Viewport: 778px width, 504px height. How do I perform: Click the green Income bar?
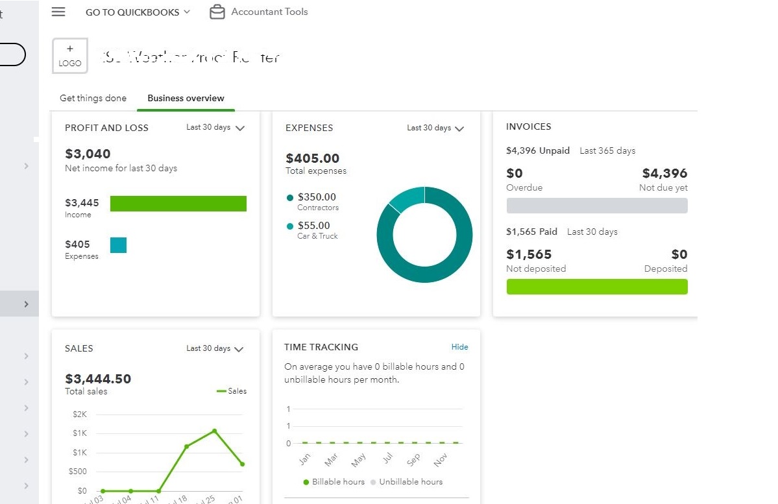click(x=178, y=204)
